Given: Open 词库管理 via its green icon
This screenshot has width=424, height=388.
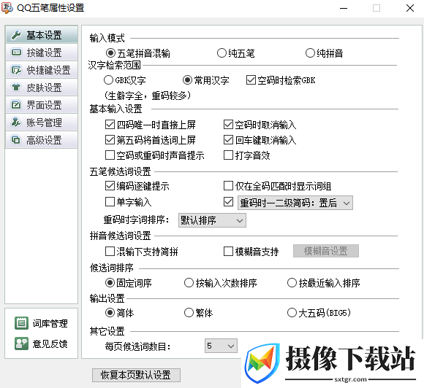Looking at the screenshot, I should [x=21, y=323].
